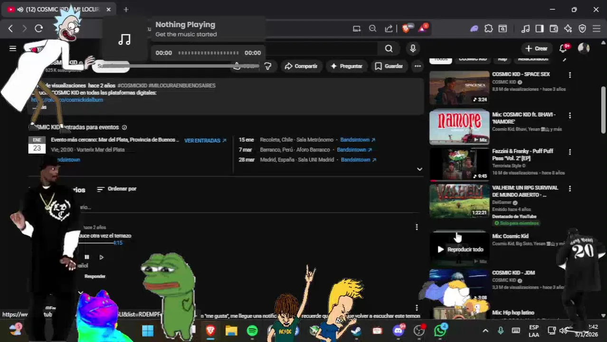The width and height of the screenshot is (607, 342).
Task: Open the YouTube account avatar menu
Action: [584, 48]
